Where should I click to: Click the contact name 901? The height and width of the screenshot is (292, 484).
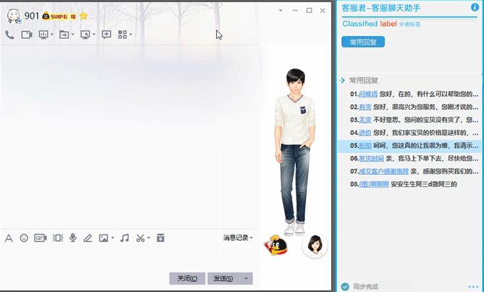pyautogui.click(x=32, y=16)
